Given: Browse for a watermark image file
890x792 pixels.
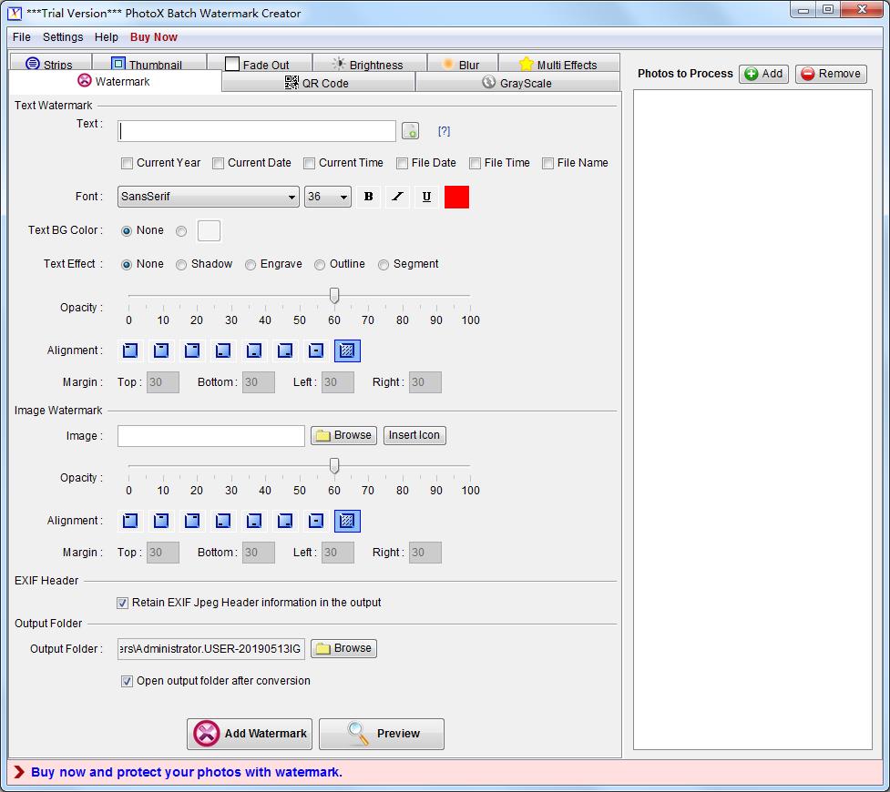Looking at the screenshot, I should point(343,435).
